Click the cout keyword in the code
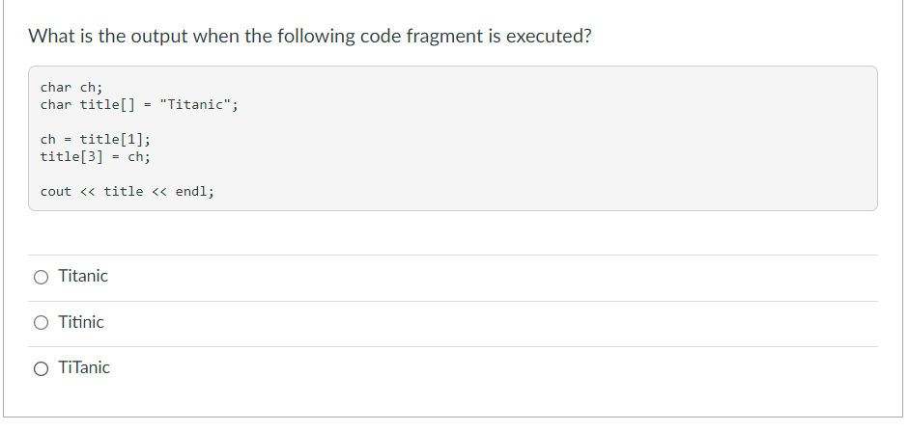This screenshot has width=909, height=431. 56,192
